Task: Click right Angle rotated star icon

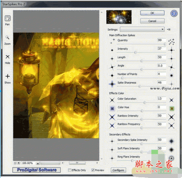Action: tap(171, 67)
